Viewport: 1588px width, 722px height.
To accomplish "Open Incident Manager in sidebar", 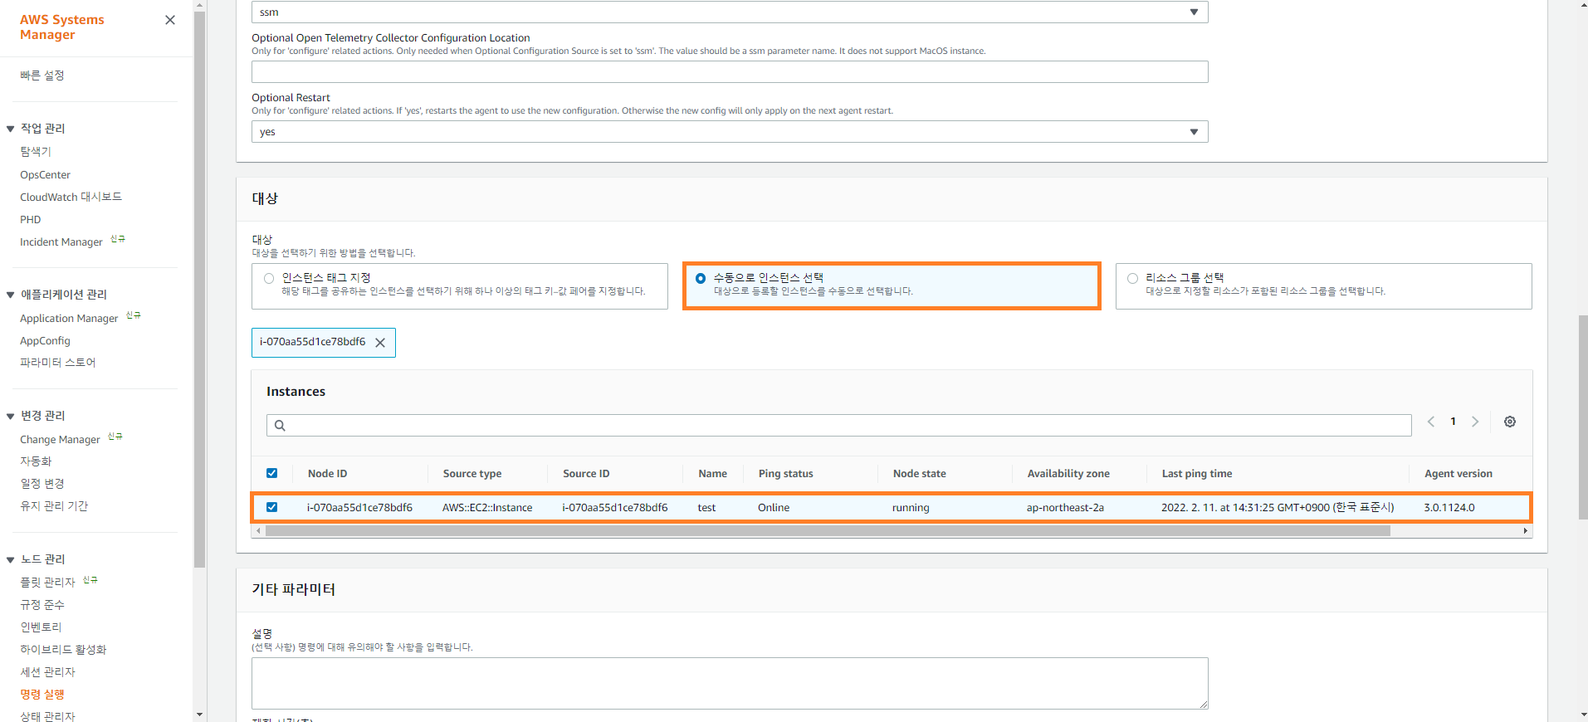I will click(61, 242).
